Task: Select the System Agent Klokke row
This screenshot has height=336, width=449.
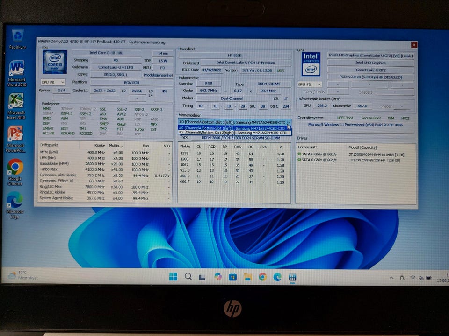Action: coord(105,198)
